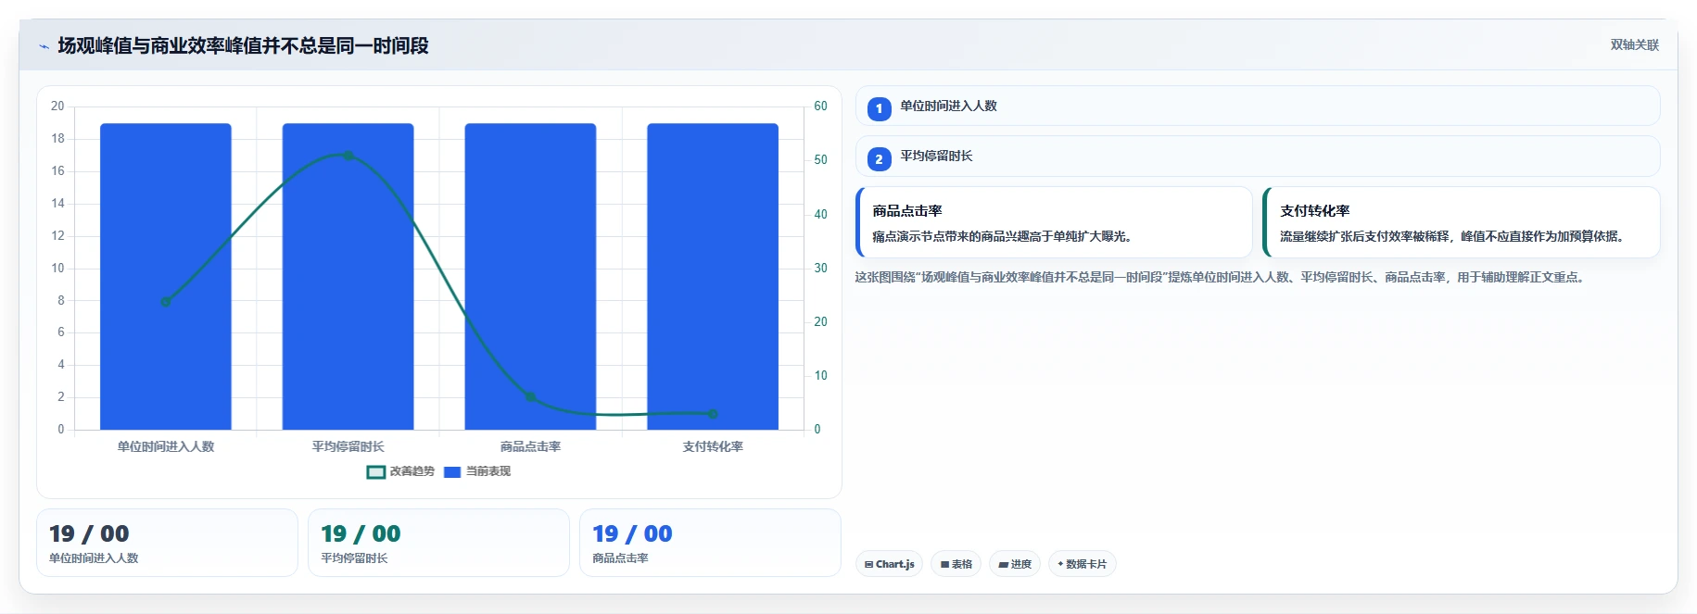The image size is (1697, 614).
Task: Click the chart title 场观峰值与商业效率峰值并不总是同一时间段
Action: click(243, 45)
